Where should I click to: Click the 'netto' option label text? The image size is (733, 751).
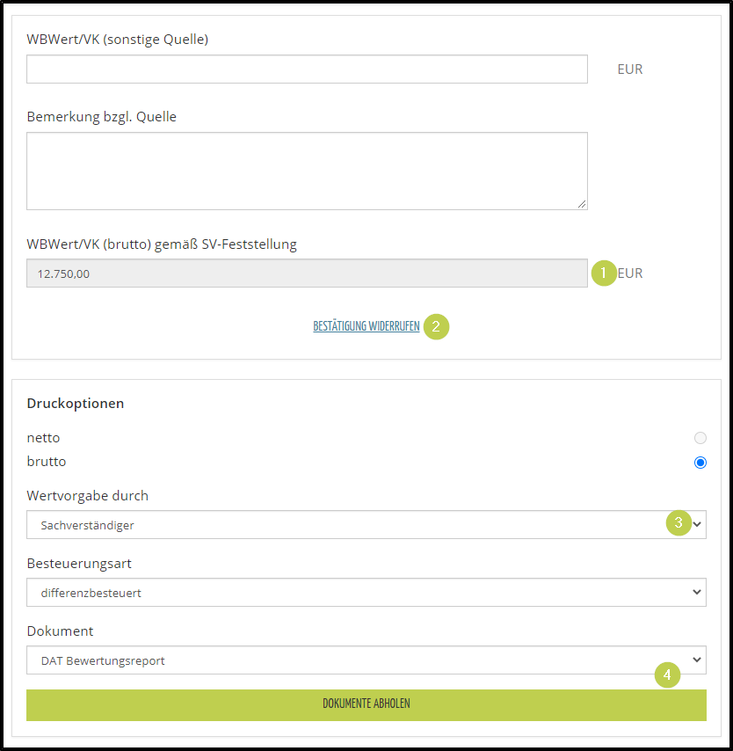pyautogui.click(x=43, y=438)
